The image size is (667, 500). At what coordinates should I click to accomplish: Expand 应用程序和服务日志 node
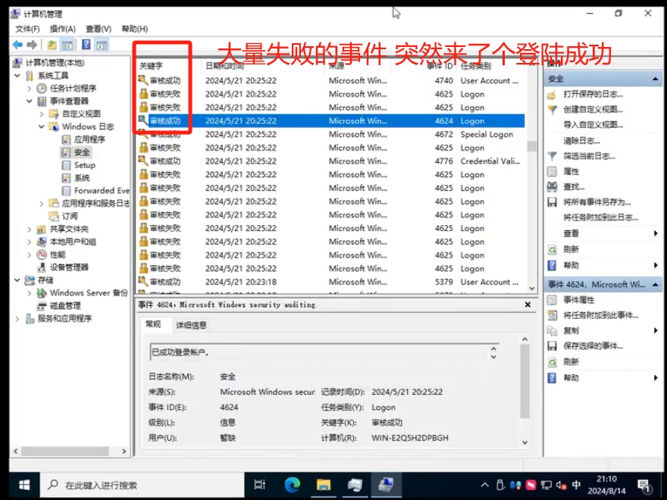click(x=41, y=203)
